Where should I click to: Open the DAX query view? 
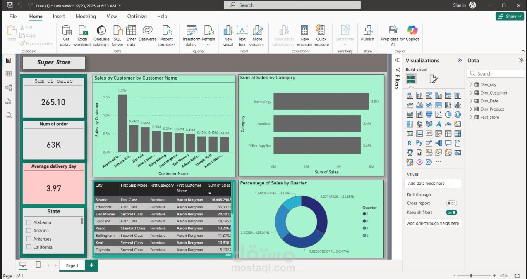coord(8,101)
